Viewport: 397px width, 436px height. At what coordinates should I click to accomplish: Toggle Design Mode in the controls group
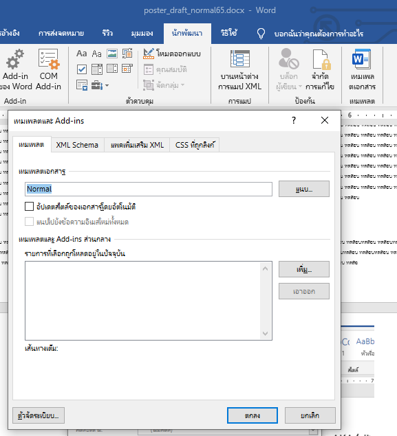(172, 54)
